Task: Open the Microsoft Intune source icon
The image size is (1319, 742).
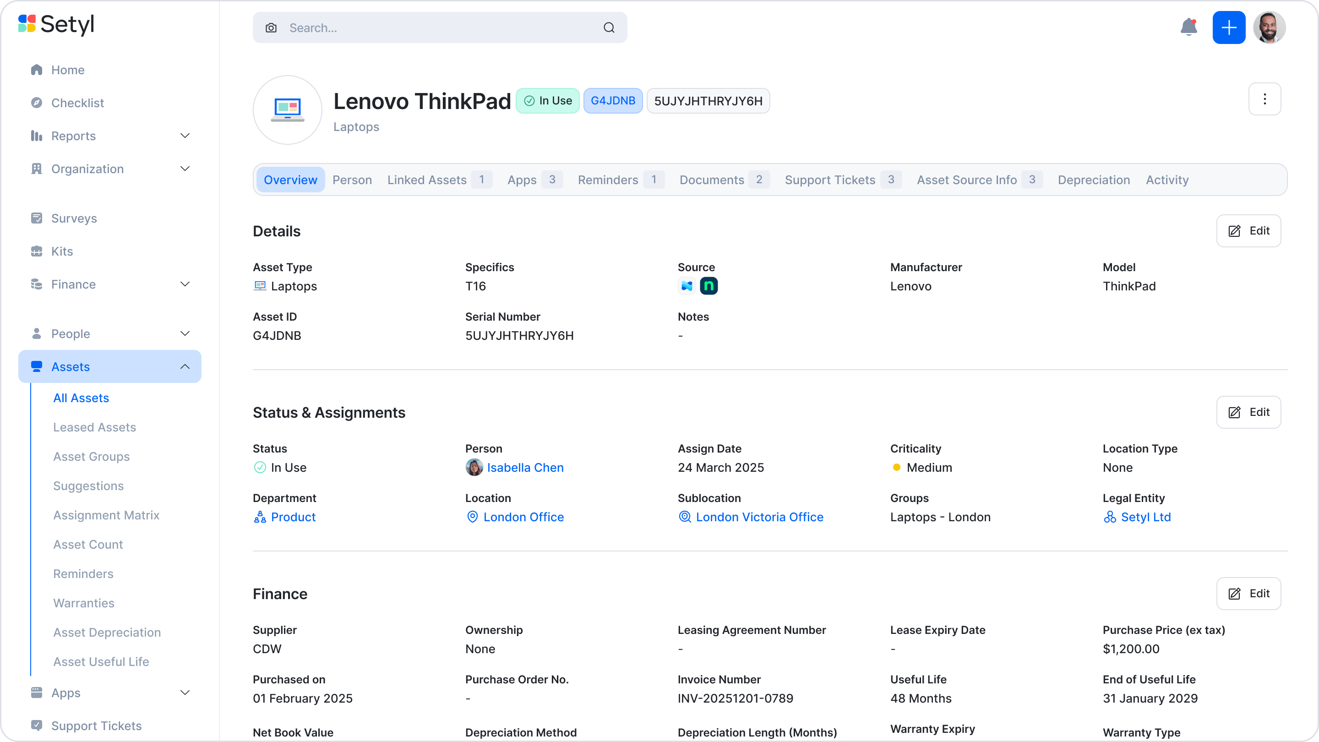Action: click(687, 286)
